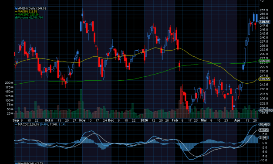Click the 225.86 MA(200) value tag

pyautogui.click(x=264, y=61)
